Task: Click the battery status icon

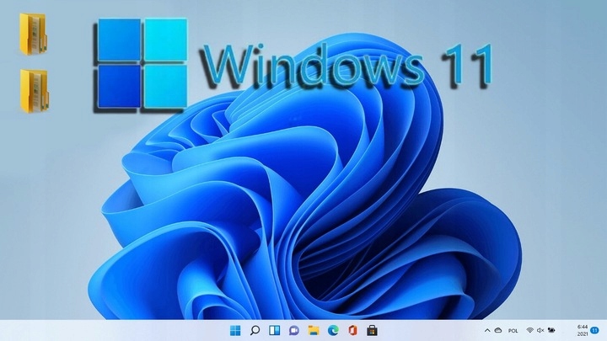Action: pos(551,330)
